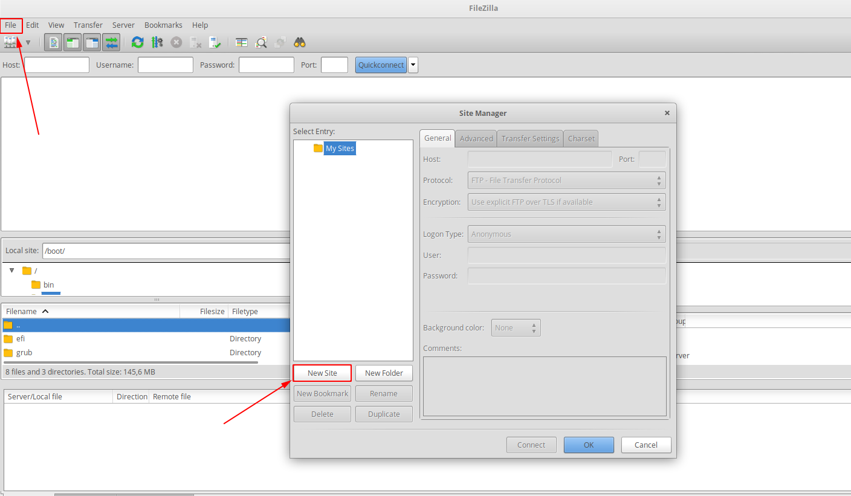Click the Rename button

coord(384,393)
